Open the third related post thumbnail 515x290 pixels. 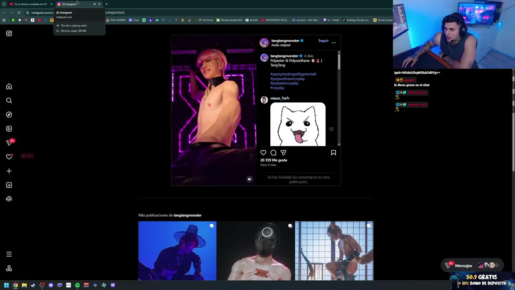(334, 251)
